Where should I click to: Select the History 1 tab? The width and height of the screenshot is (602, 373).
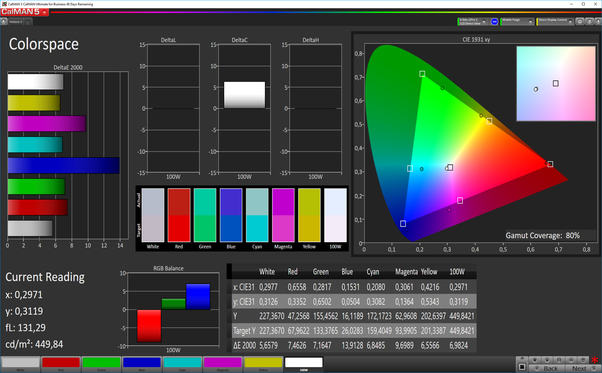[x=16, y=22]
